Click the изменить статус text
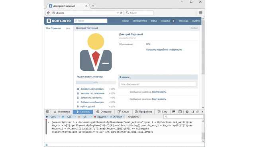Screen dimensions: 255x147 [x=127, y=38]
